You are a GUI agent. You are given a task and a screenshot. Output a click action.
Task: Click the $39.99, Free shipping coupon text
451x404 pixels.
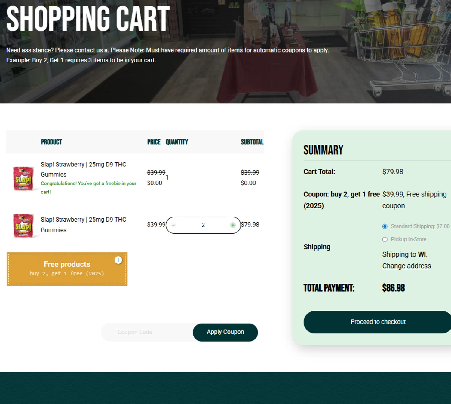(414, 200)
